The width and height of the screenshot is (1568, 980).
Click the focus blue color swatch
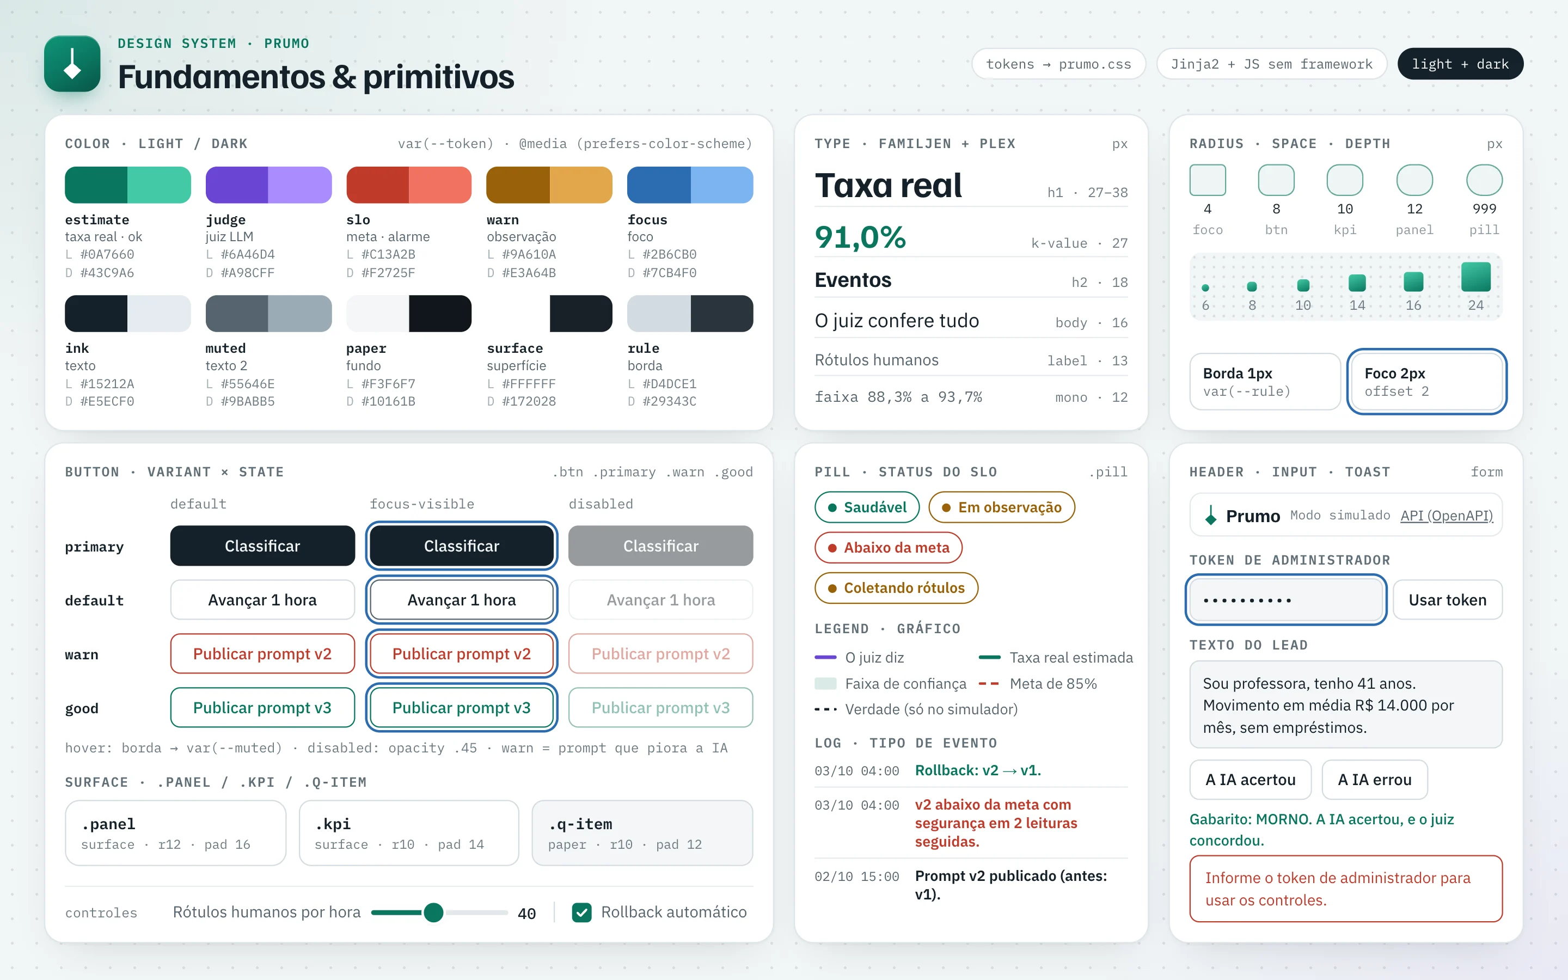[690, 185]
